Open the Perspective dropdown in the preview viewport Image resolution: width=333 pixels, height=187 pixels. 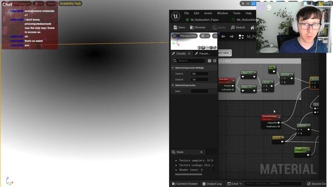188,36
